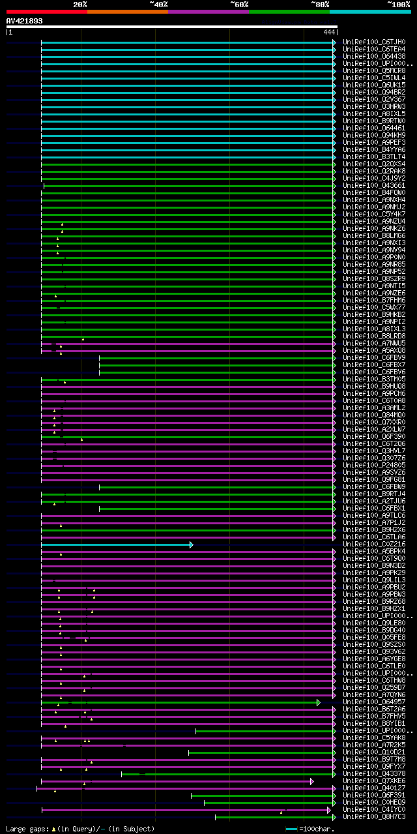The image size is (417, 834).
Task: Select hit UniRef100_A7R2K5
Action: [374, 745]
